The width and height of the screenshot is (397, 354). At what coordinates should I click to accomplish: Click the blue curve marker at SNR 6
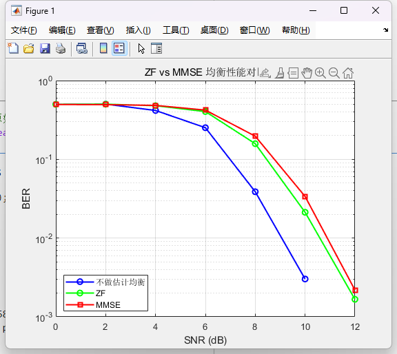(x=205, y=128)
